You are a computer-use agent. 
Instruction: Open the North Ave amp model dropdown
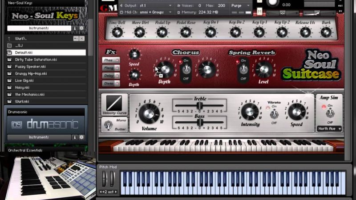330,129
